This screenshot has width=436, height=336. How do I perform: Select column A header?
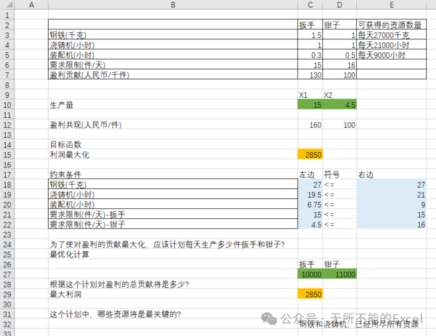pos(31,5)
